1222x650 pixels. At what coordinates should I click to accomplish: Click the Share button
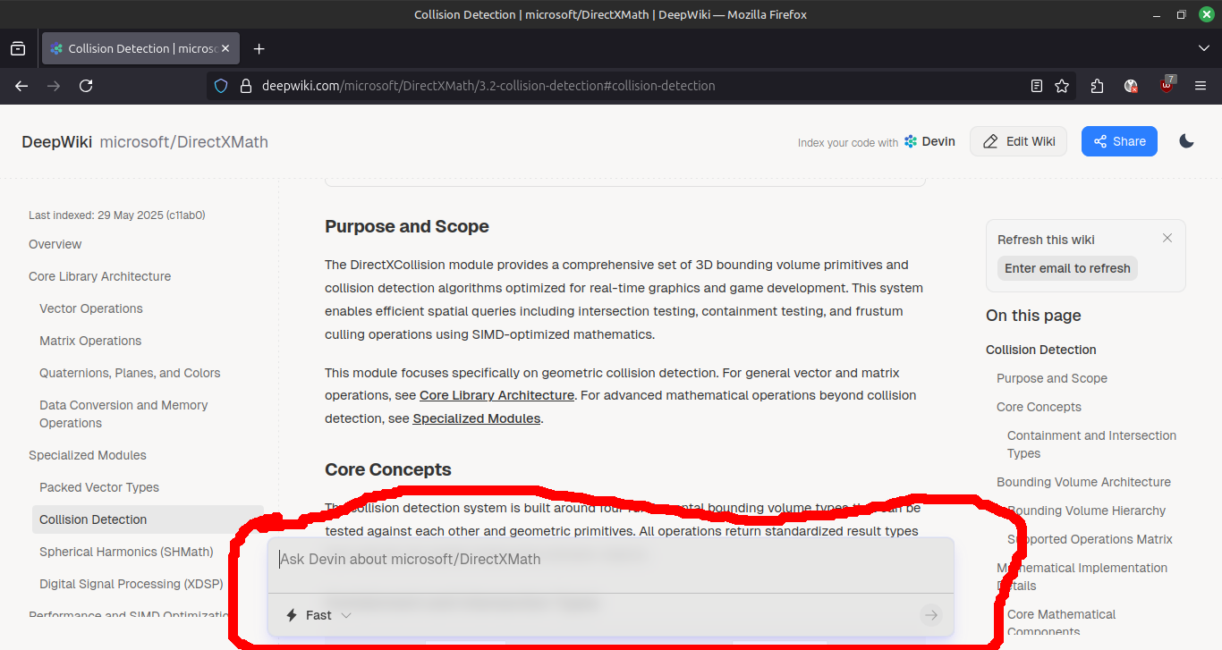1119,141
